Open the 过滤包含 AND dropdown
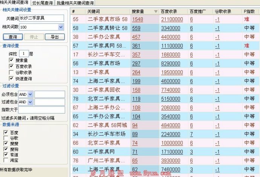 [x=31, y=102]
